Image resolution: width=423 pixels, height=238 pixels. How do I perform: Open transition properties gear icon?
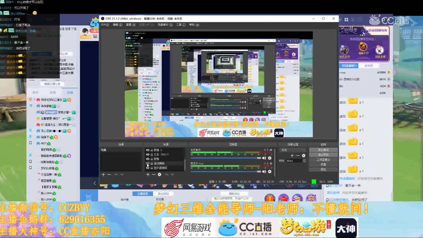pos(303,155)
